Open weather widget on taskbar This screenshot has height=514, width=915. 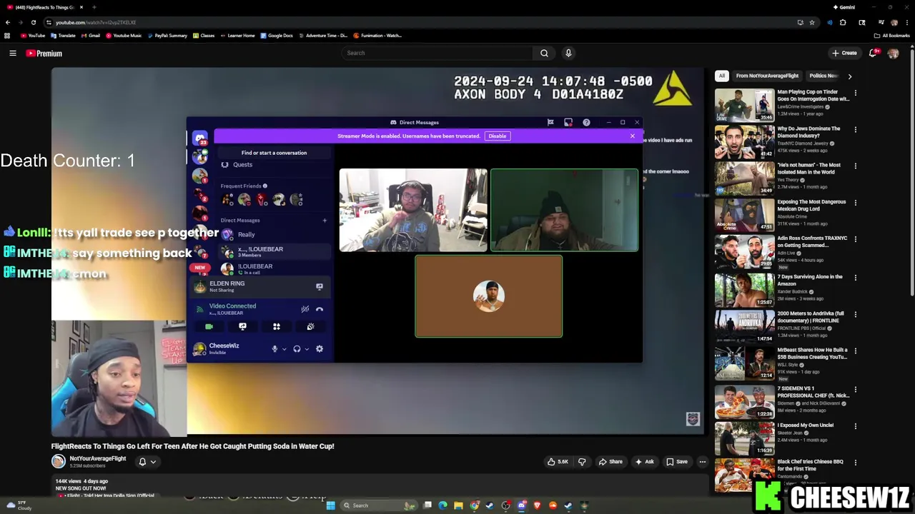18,505
